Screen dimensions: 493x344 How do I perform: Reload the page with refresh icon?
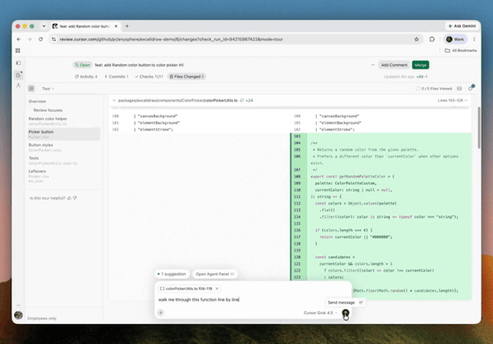(40, 40)
